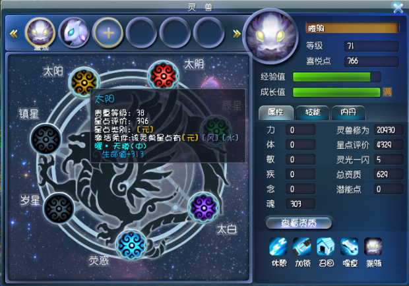The width and height of the screenshot is (409, 286).
Task: Select the second spirit beast thumbnail
Action: 74,32
